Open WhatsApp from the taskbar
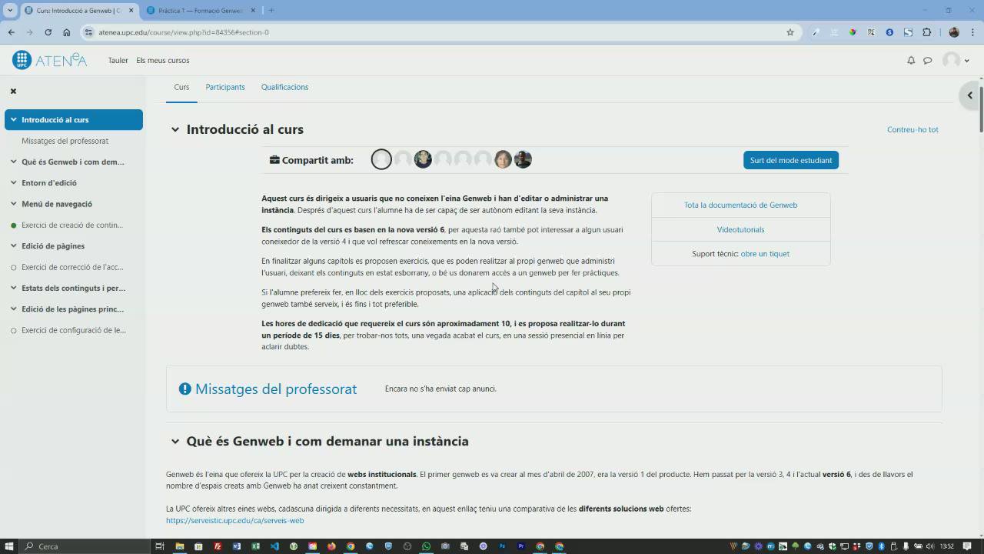The height and width of the screenshot is (554, 984). tap(427, 546)
